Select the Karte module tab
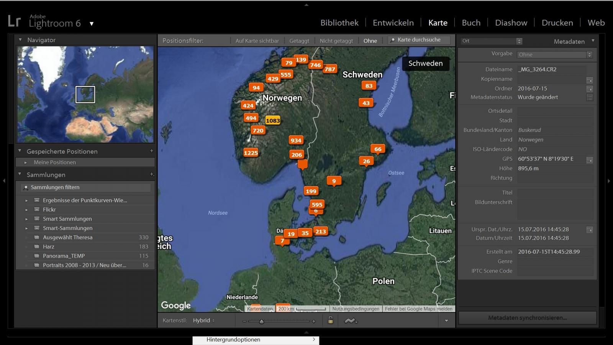613x345 pixels. coord(438,23)
